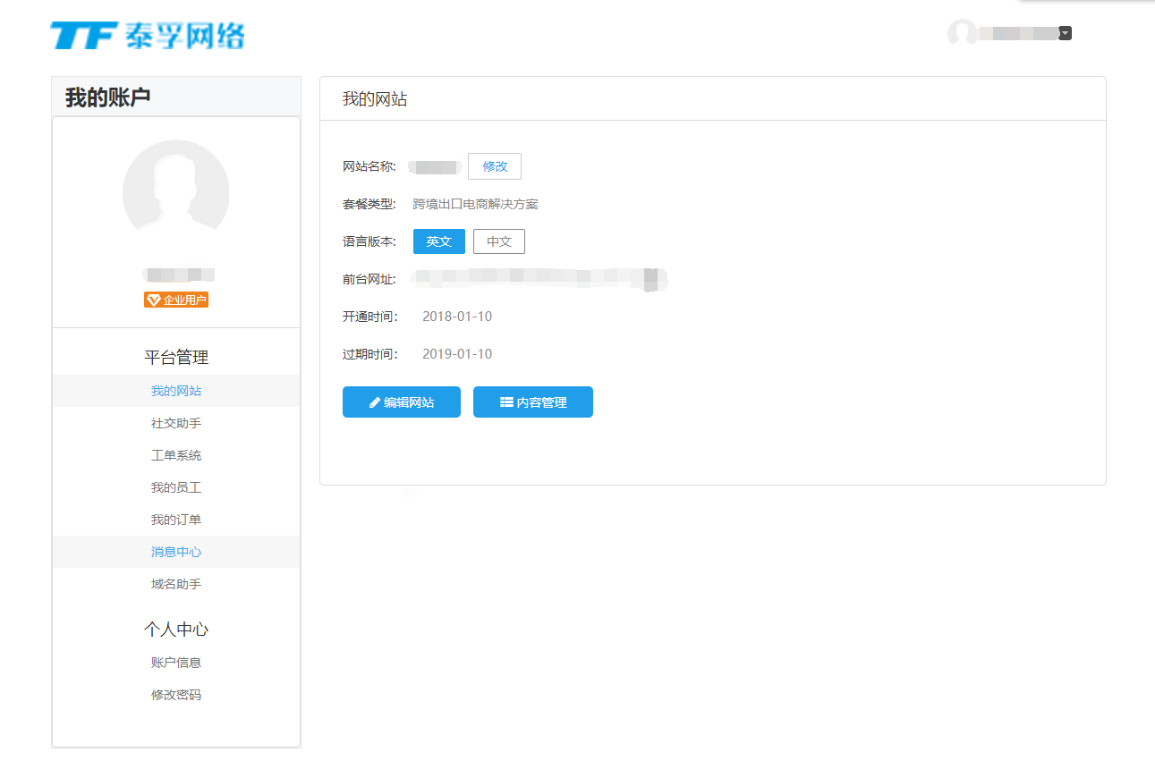Switch language version to 英文
This screenshot has width=1155, height=778.
coord(438,241)
